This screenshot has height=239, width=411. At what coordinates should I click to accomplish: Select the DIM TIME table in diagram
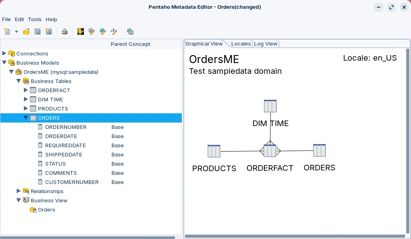point(270,107)
